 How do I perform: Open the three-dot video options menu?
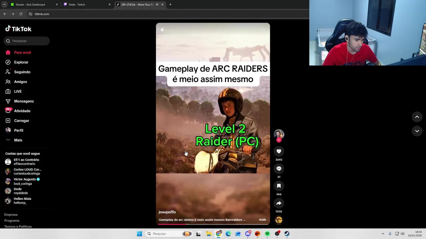tap(263, 30)
